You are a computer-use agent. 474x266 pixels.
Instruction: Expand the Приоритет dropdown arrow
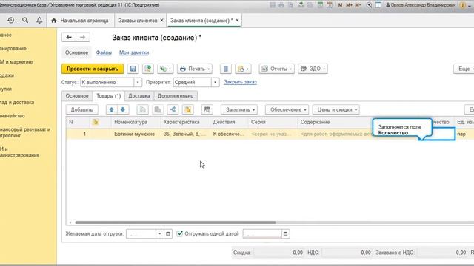pyautogui.click(x=215, y=82)
